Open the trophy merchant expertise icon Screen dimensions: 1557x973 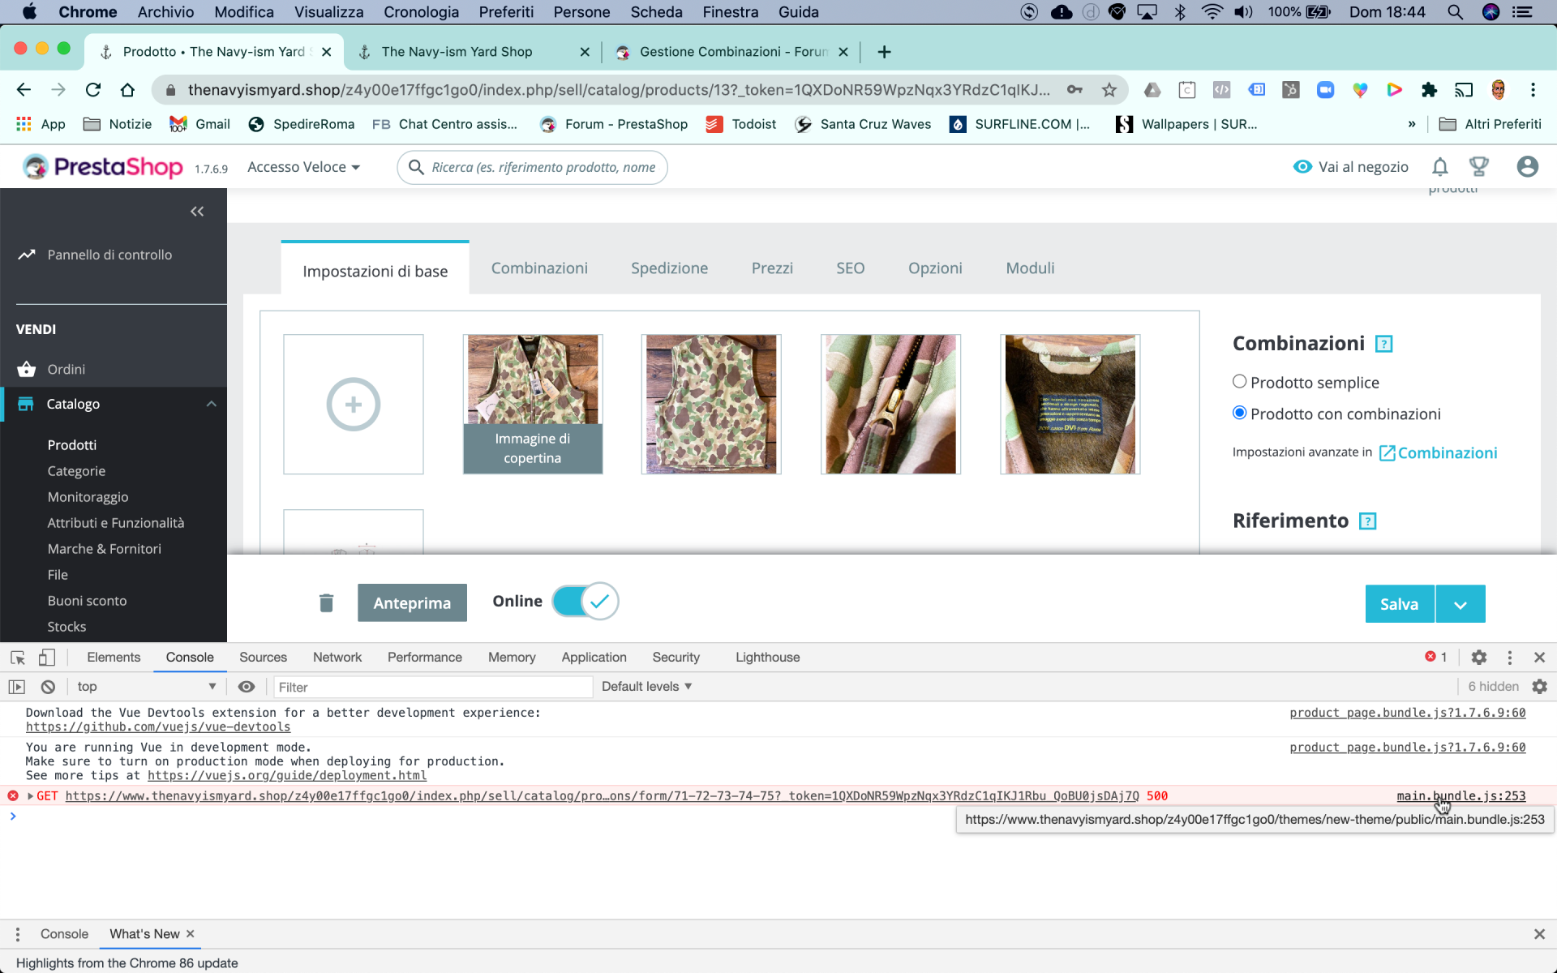pos(1478,167)
